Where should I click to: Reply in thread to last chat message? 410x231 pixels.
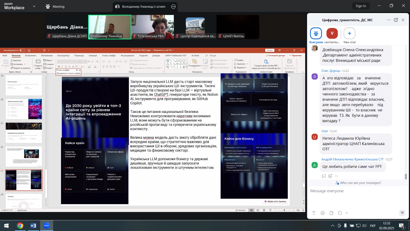coord(324,176)
